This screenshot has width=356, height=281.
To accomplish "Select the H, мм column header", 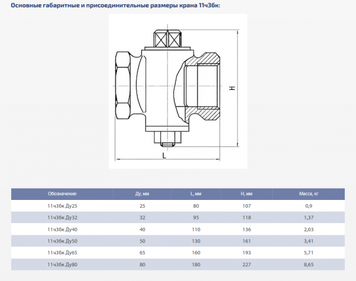I will coord(247,193).
